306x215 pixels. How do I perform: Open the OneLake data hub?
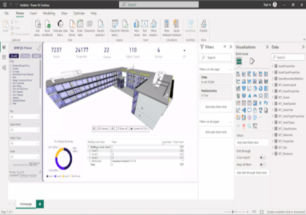[x=60, y=28]
